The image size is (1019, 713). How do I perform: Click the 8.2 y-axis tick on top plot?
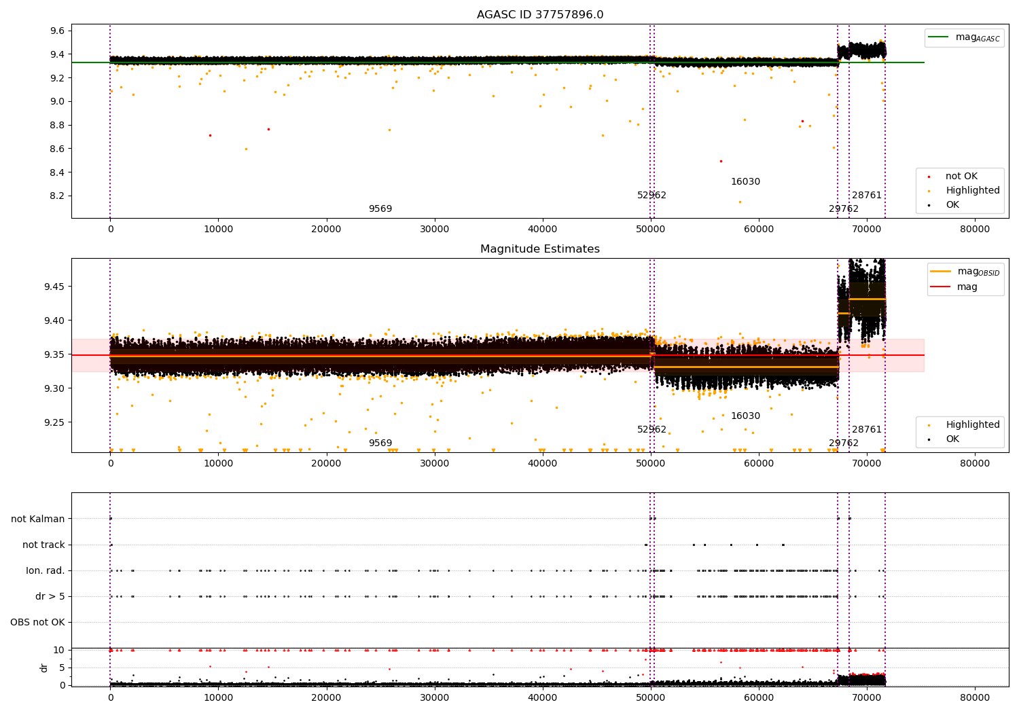pyautogui.click(x=57, y=196)
